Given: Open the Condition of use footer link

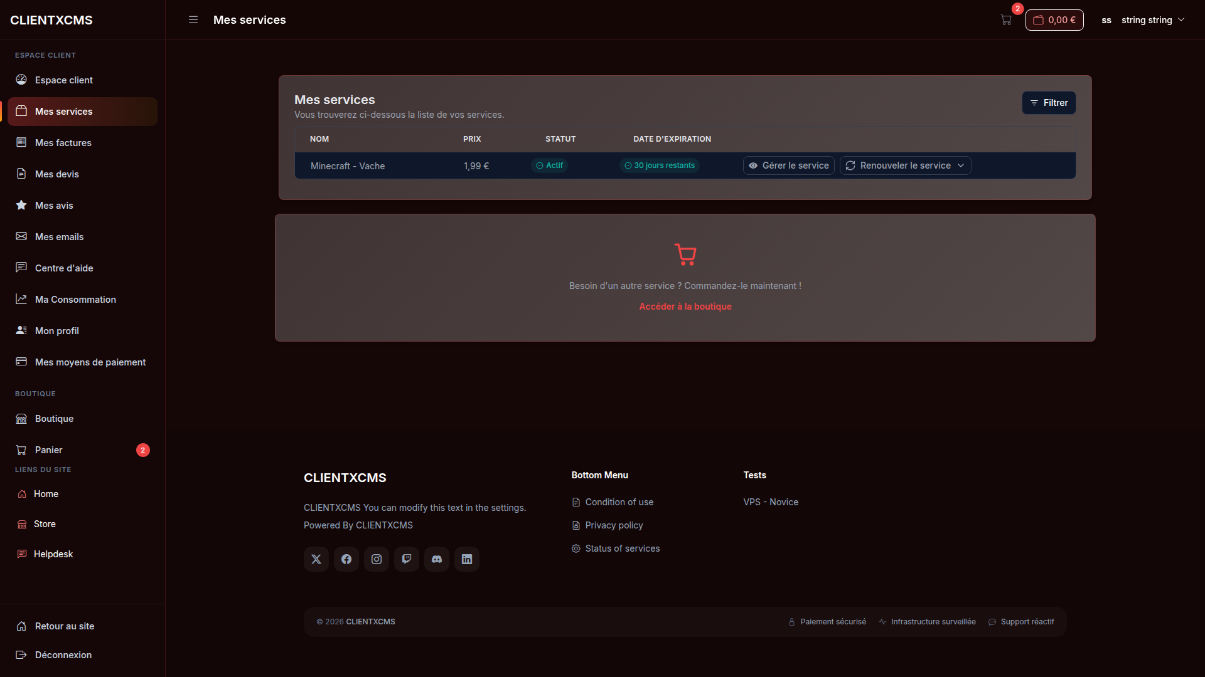Looking at the screenshot, I should tap(613, 502).
